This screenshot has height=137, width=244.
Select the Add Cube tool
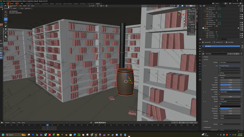point(6,40)
